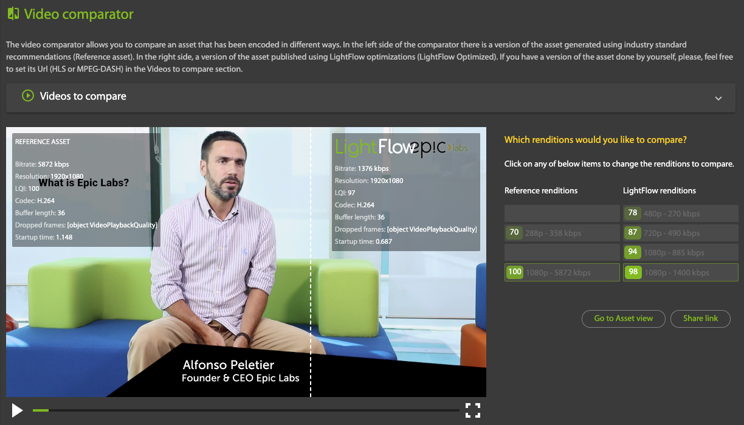Click the LQI 100 score badge
The width and height of the screenshot is (744, 425).
tap(515, 272)
